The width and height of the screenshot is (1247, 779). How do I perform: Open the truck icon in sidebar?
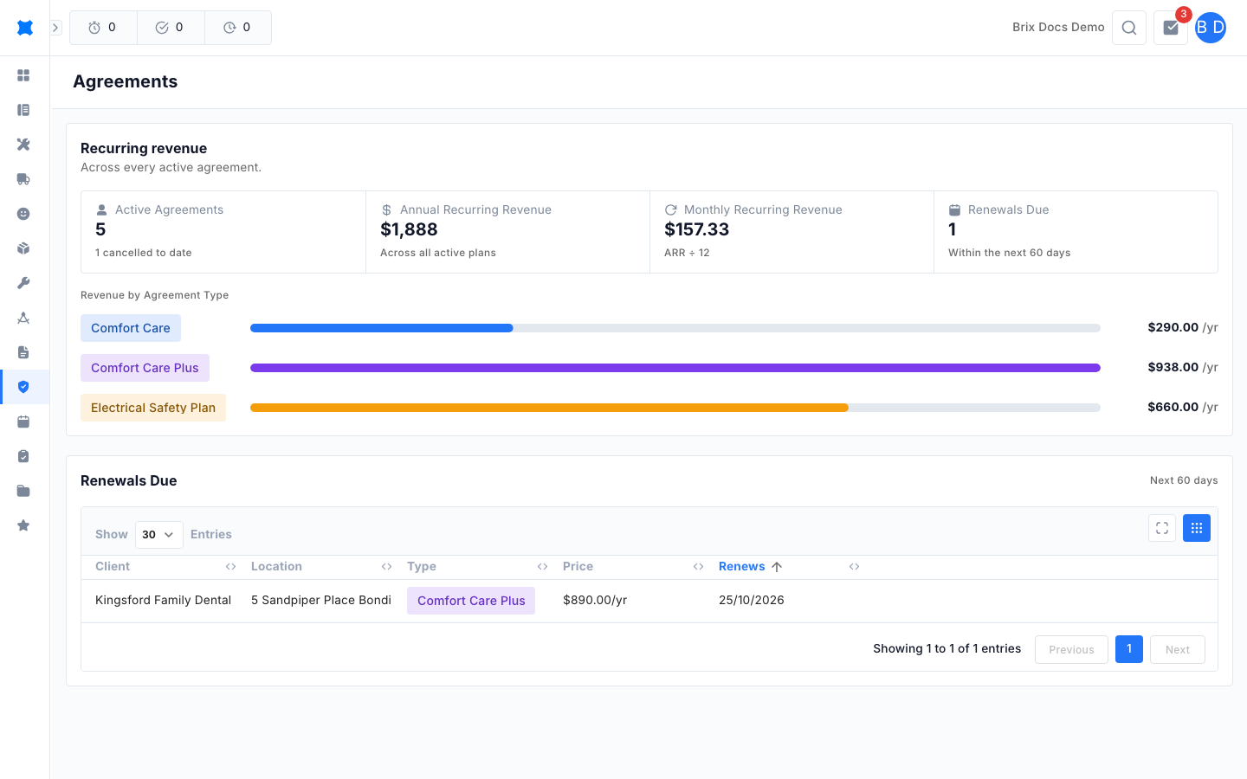(x=23, y=179)
